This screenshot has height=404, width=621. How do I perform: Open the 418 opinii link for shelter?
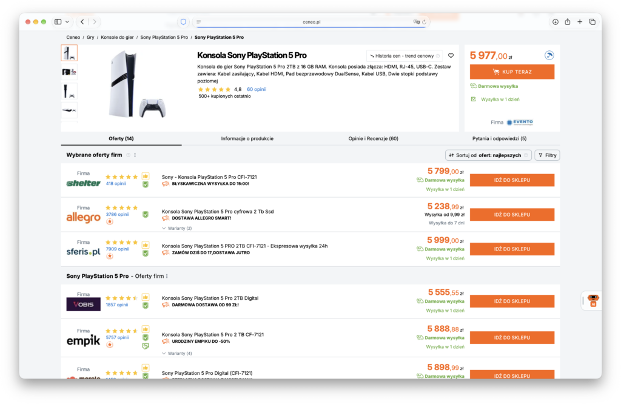[x=116, y=183]
